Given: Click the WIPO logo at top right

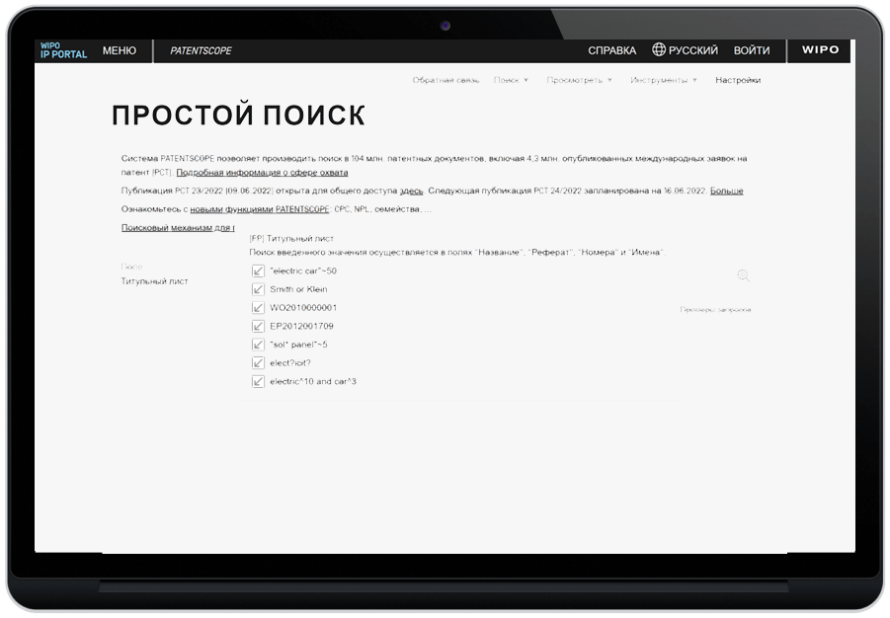Looking at the screenshot, I should [819, 50].
